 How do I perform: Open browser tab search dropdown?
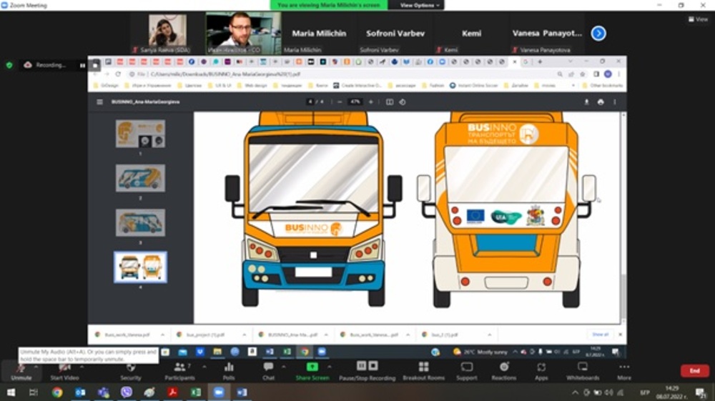(x=570, y=61)
